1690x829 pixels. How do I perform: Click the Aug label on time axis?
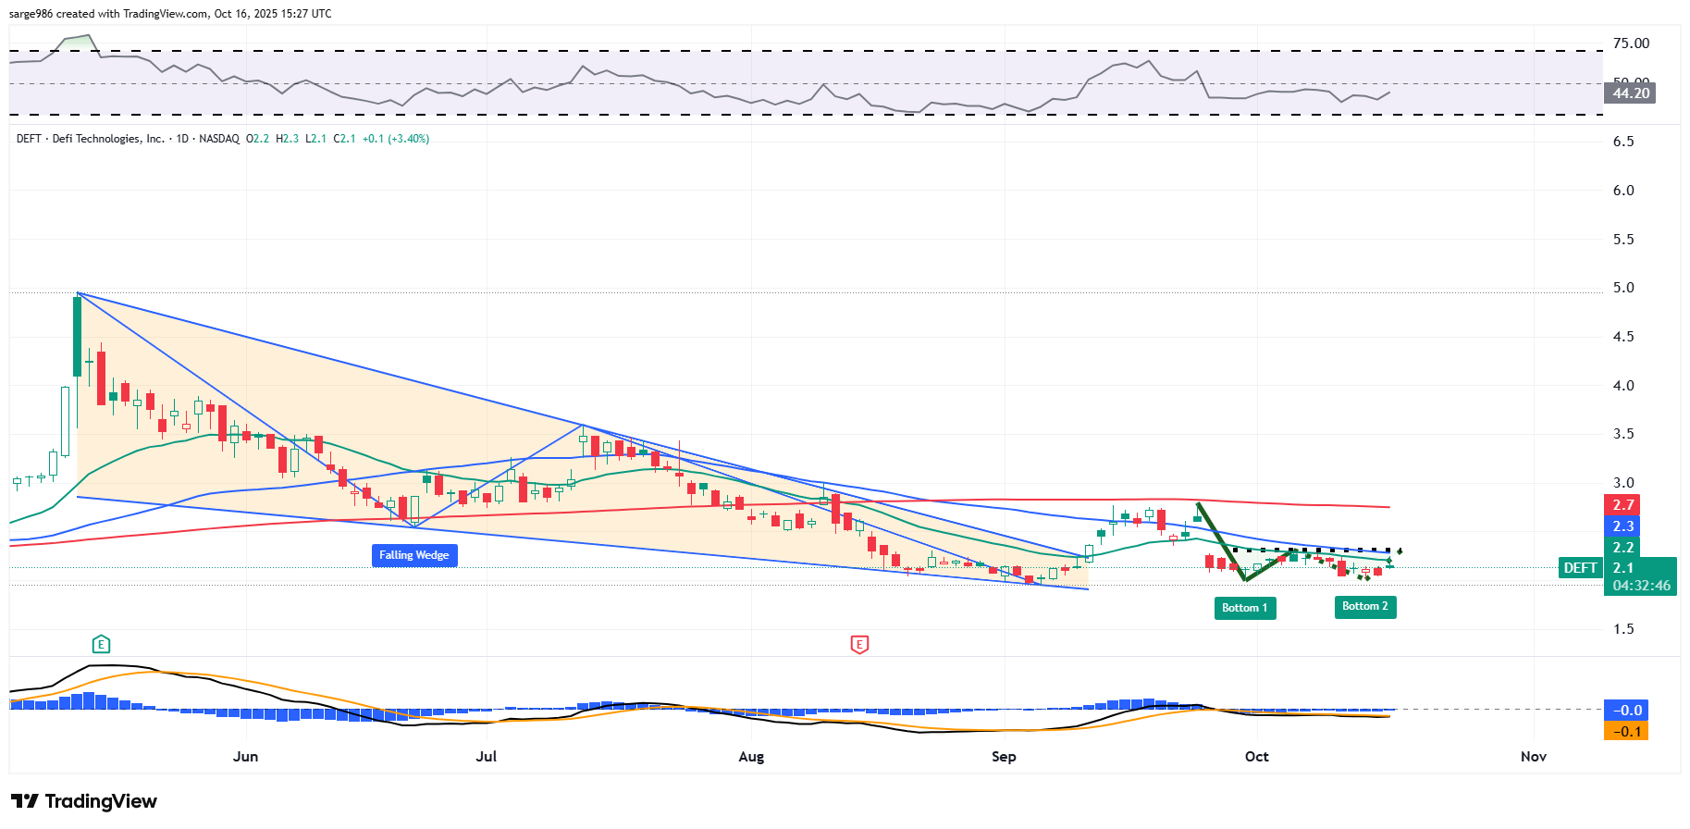click(x=751, y=757)
